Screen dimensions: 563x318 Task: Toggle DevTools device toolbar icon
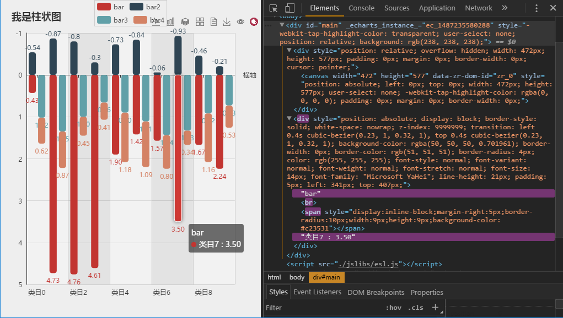[x=289, y=8]
